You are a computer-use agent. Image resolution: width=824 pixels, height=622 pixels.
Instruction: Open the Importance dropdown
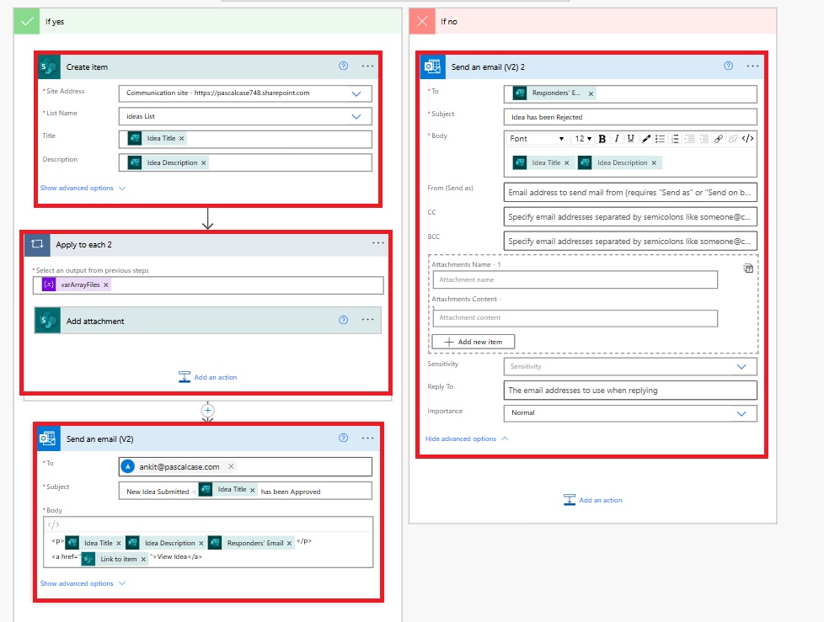tap(741, 413)
